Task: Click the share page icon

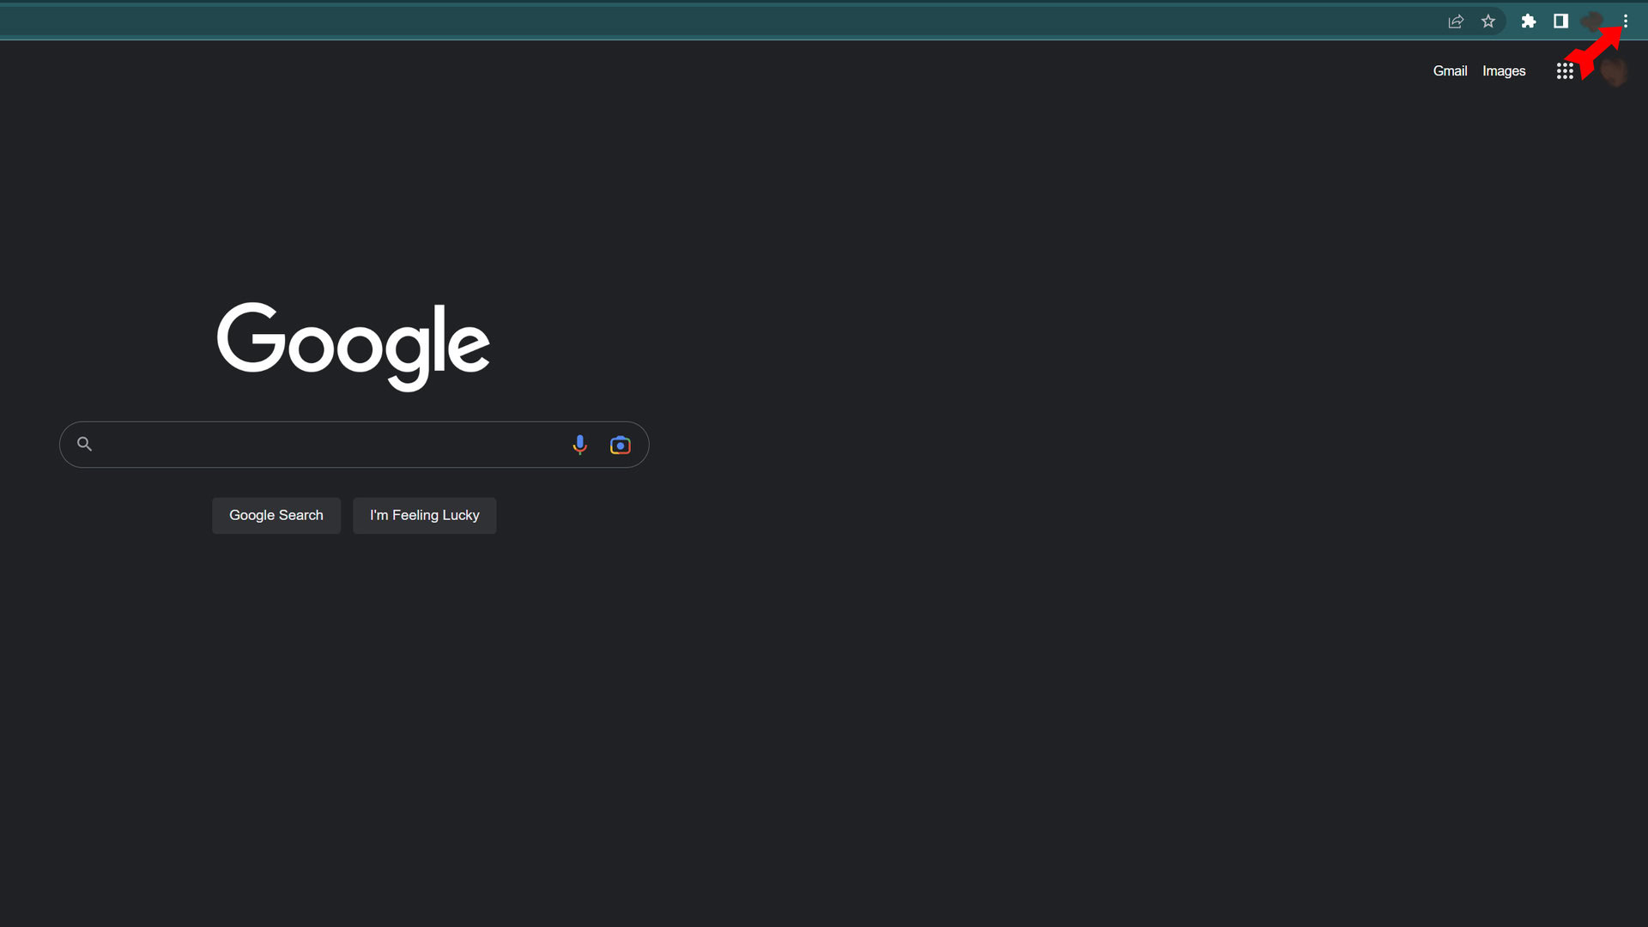Action: click(x=1457, y=21)
